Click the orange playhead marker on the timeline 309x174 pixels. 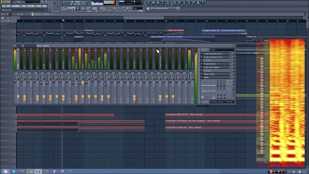point(63,20)
